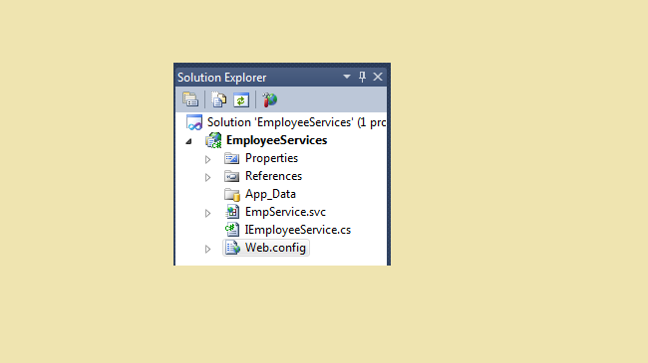Expand the Properties node arrow
648x363 pixels.
pos(208,159)
